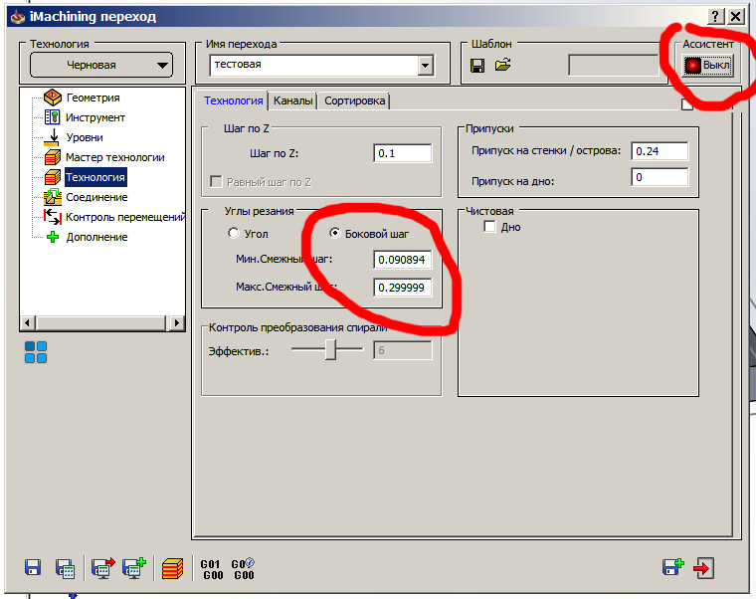756x599 pixels.
Task: Click the Геометрия tree icon
Action: point(53,98)
